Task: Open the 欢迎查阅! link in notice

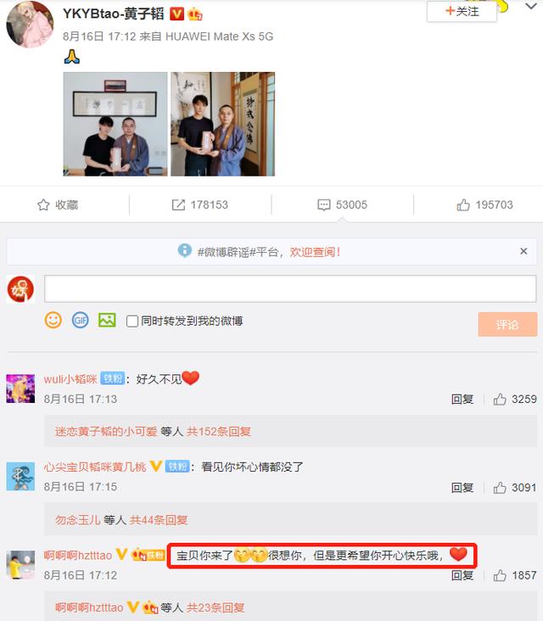Action: coord(315,252)
